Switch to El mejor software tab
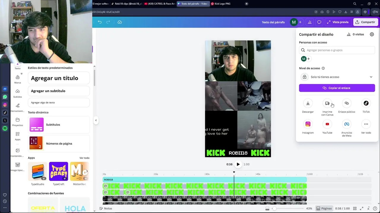The image size is (380, 213). click(x=101, y=4)
